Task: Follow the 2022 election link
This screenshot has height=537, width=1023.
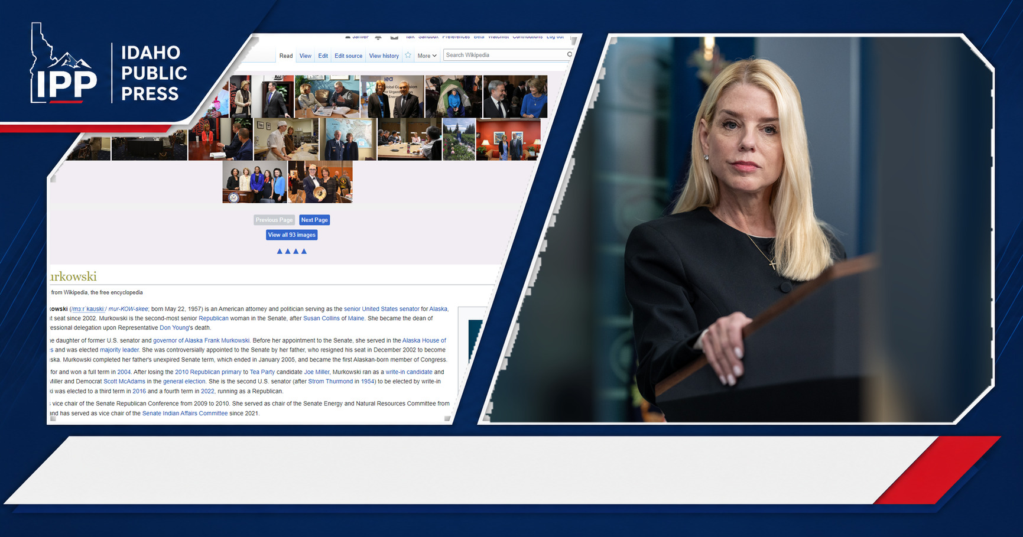Action: click(207, 391)
